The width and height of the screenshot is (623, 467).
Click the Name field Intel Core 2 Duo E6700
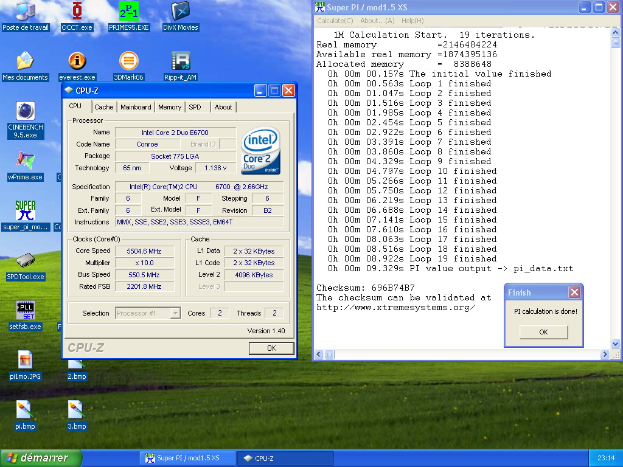tap(175, 133)
